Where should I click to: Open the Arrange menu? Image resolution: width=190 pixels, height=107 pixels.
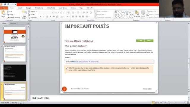point(137,15)
